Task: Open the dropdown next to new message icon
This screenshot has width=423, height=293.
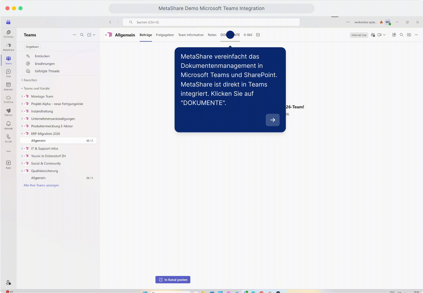Action: click(x=94, y=35)
